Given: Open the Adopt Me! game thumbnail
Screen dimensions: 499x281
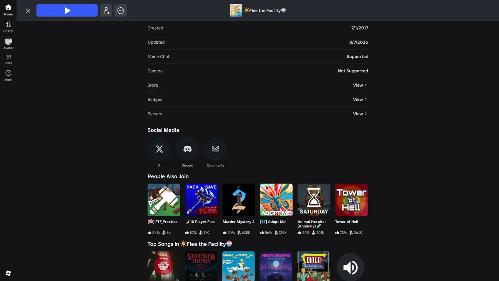Looking at the screenshot, I should (276, 200).
